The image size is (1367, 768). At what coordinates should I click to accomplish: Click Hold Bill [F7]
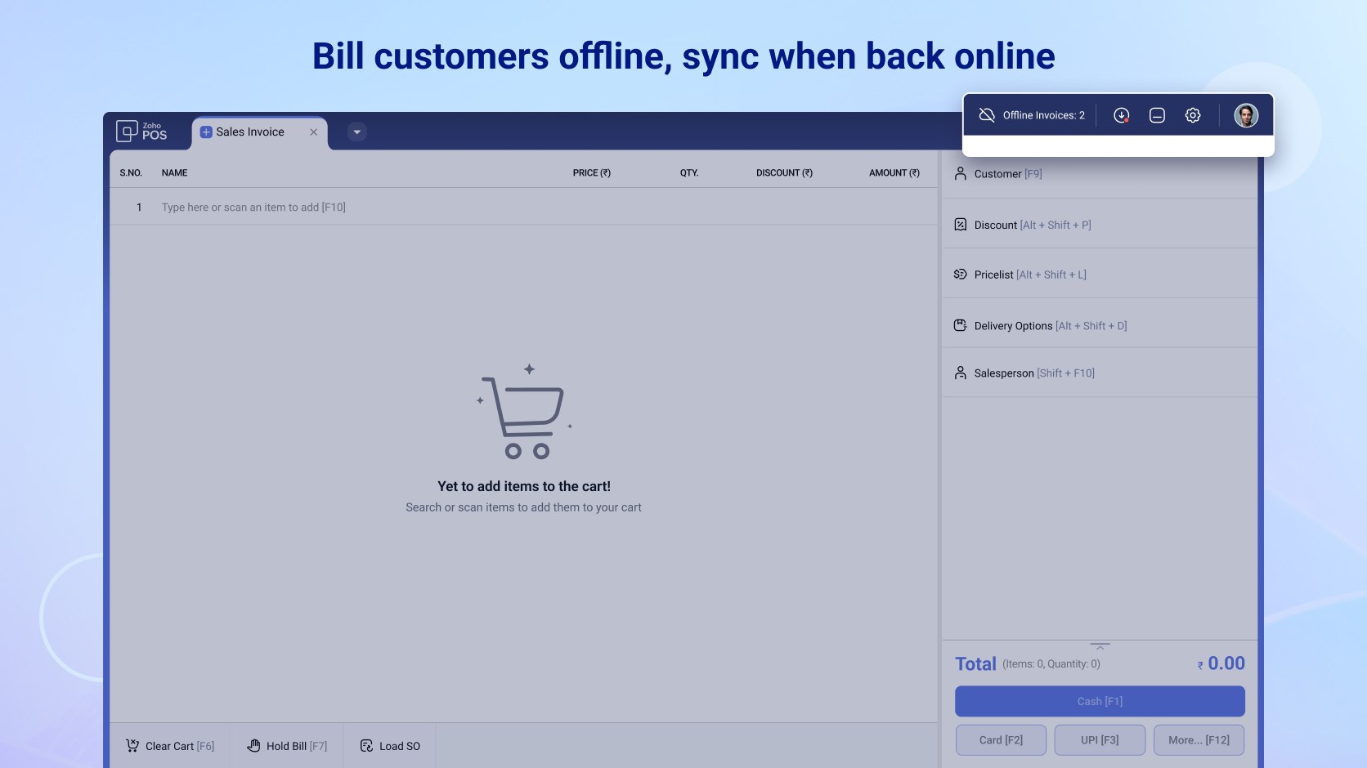tap(287, 746)
